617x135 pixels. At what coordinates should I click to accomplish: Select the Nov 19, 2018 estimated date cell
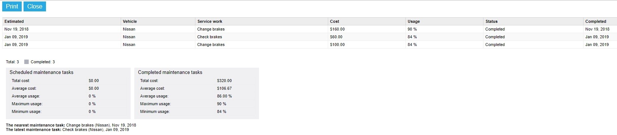point(61,29)
